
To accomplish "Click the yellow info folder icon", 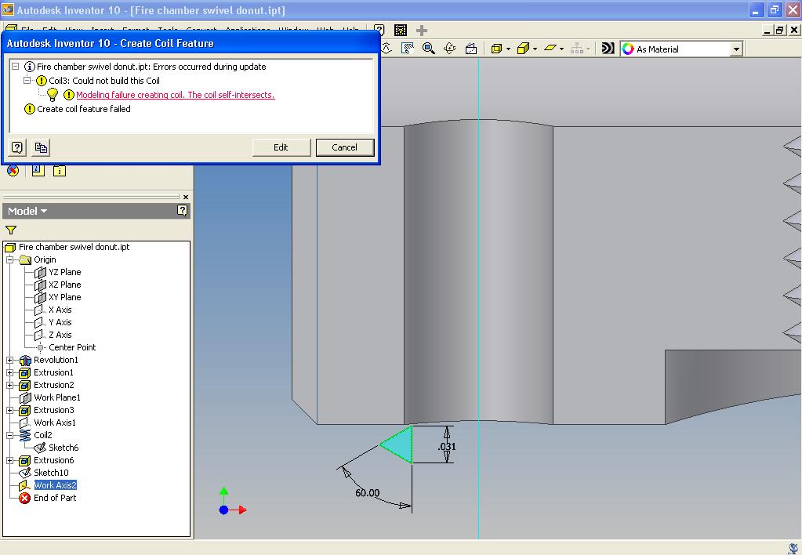I will click(x=60, y=170).
